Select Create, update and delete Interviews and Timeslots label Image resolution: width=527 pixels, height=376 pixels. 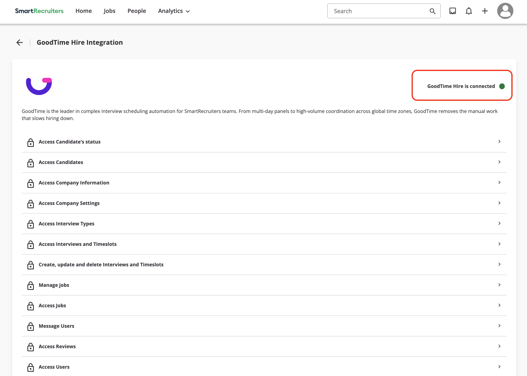coord(101,265)
